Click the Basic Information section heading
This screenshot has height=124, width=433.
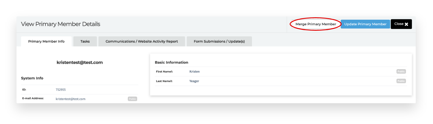pyautogui.click(x=171, y=63)
